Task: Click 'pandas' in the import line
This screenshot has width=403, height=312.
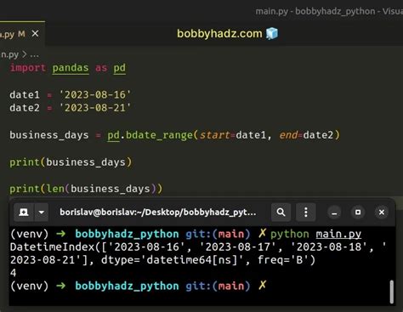Action: [71, 68]
